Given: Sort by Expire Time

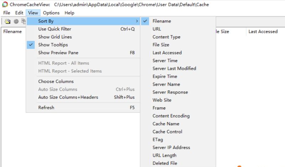Looking at the screenshot, I should 178,76.
